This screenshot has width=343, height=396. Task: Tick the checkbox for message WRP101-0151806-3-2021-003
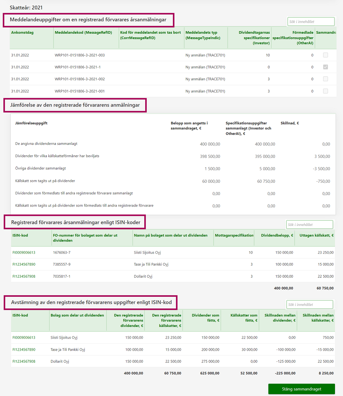(x=325, y=55)
